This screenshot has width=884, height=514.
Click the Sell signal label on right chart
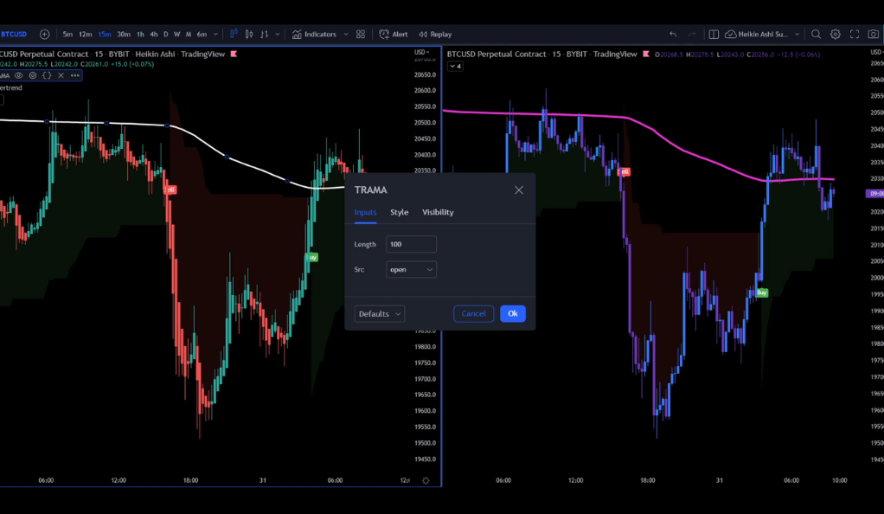pos(624,171)
